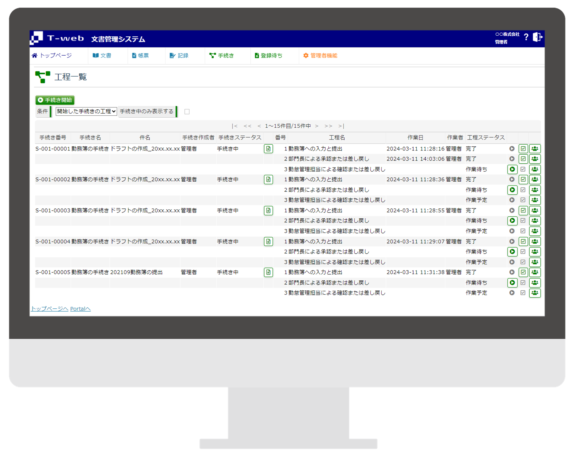The width and height of the screenshot is (575, 455).
Task: Open the 開始した手続きの工程 dropdown
Action: [x=86, y=111]
